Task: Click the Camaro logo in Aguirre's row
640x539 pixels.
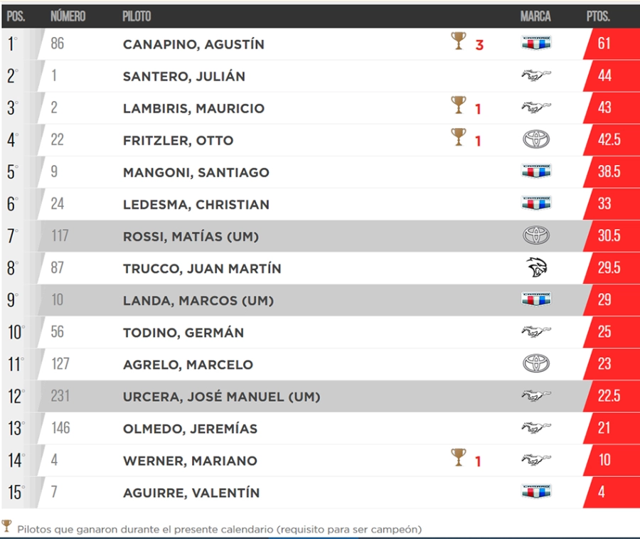Action: coord(536,492)
